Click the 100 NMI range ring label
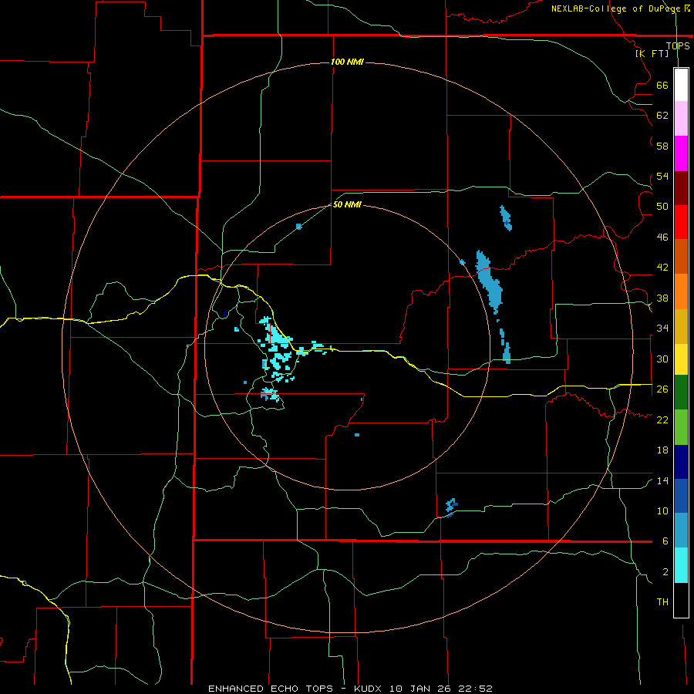Viewport: 694px width, 694px height. [x=347, y=62]
